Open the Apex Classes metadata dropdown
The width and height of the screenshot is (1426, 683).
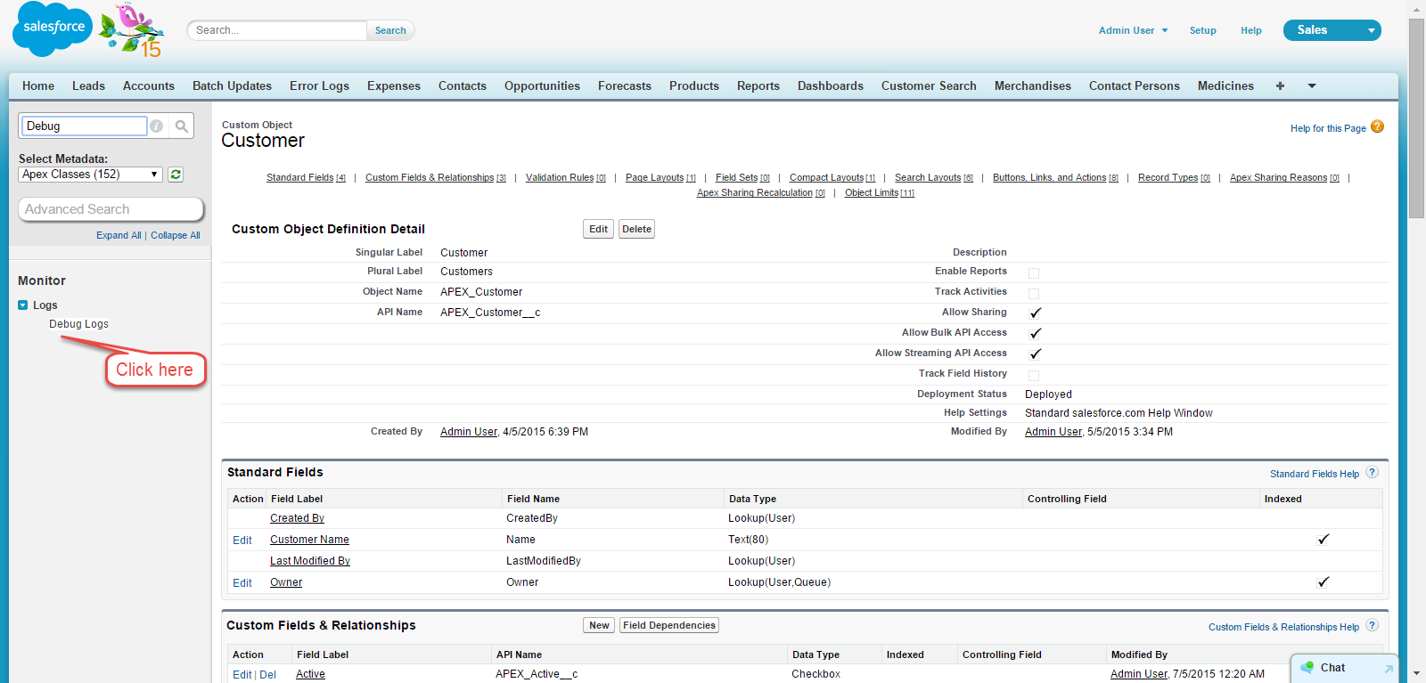pos(90,175)
